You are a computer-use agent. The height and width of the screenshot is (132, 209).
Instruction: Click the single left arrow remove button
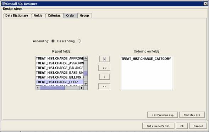[104, 77]
